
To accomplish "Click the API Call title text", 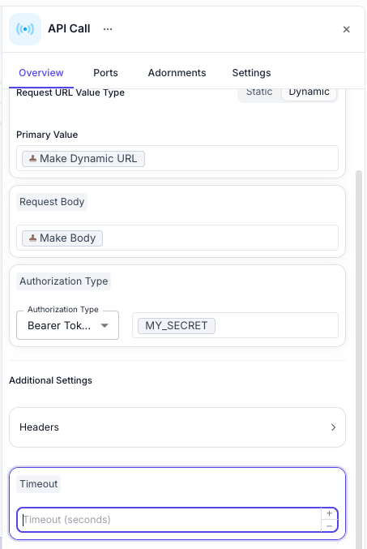I will click(69, 28).
